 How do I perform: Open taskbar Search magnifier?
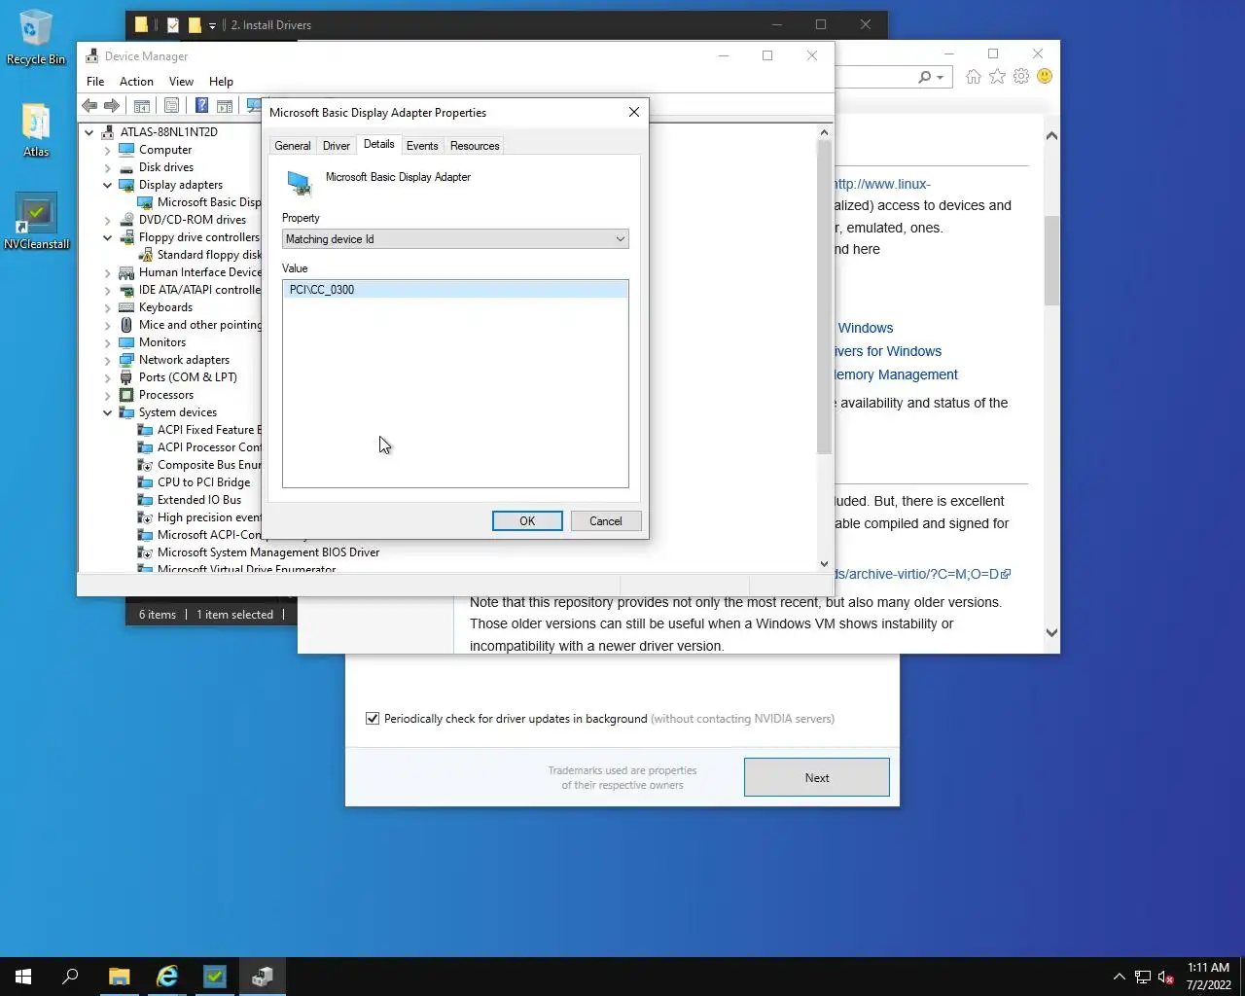70,977
